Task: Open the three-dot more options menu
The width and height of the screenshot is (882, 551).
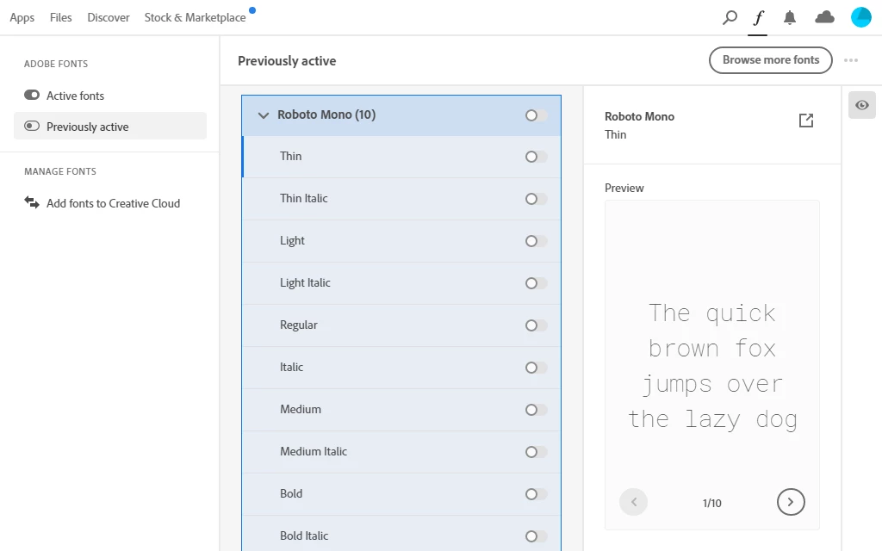Action: 851,60
